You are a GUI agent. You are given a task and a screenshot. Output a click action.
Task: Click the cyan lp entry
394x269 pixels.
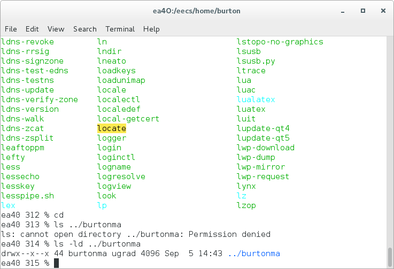(x=102, y=206)
